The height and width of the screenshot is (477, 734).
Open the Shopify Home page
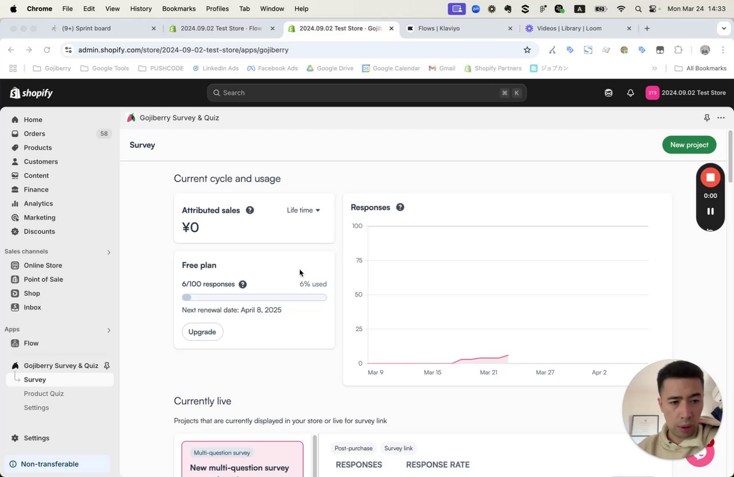point(33,120)
